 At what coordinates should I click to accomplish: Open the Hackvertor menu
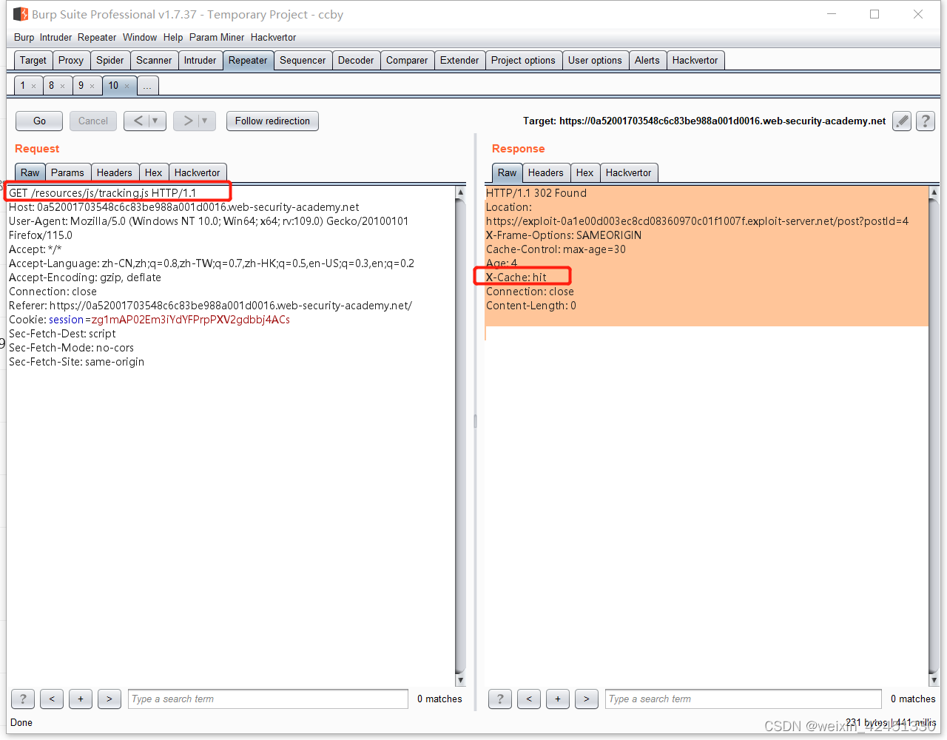tap(273, 37)
